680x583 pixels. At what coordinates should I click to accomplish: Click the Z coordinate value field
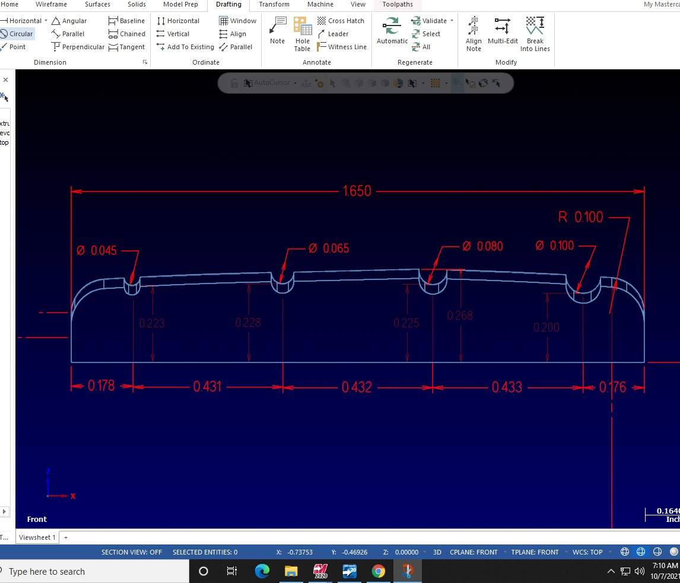click(407, 552)
